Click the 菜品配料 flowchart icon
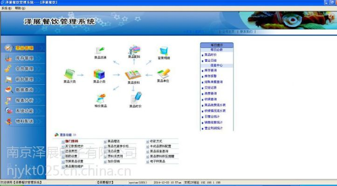The height and width of the screenshot is (186, 337). tap(134, 50)
